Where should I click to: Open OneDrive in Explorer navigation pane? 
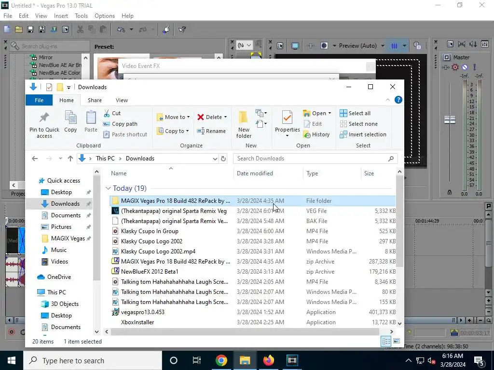[x=59, y=277]
